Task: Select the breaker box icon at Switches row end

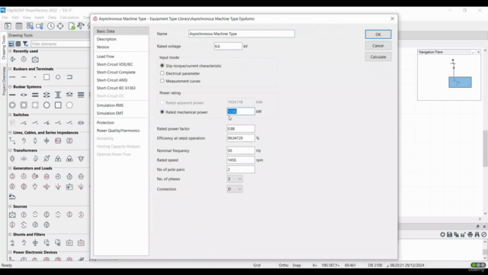Action: [81, 123]
